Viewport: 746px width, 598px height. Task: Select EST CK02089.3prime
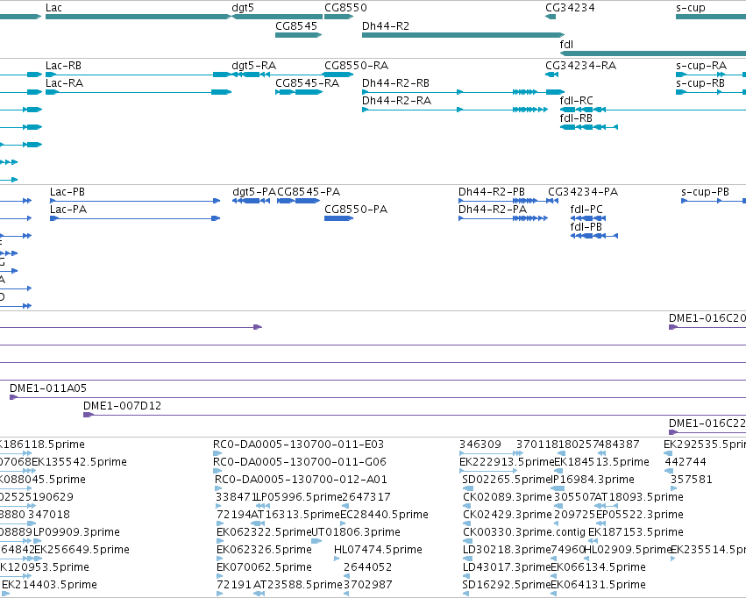508,497
